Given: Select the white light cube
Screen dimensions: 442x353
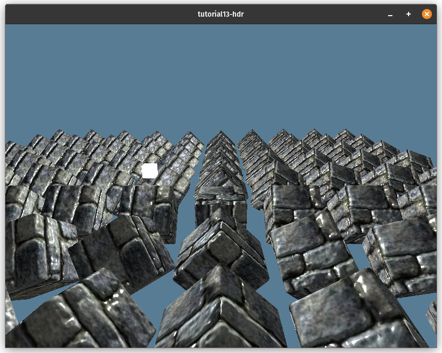Looking at the screenshot, I should tap(150, 171).
